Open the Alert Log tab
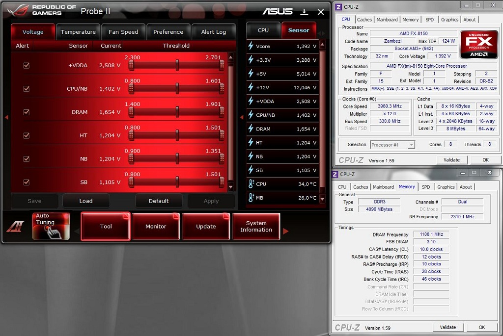The image size is (503, 336). coord(213,32)
